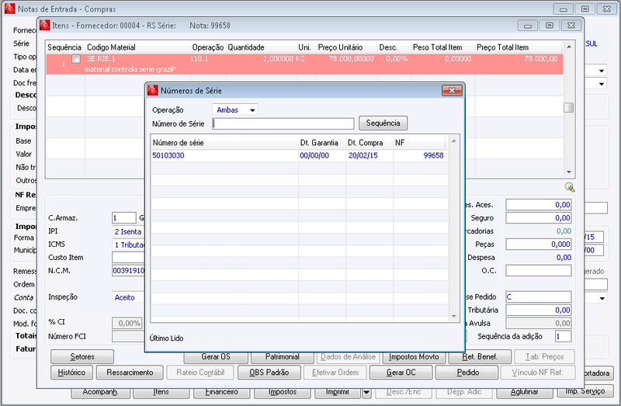The image size is (621, 406).
Task: Open Impostos Movto button
Action: point(414,358)
